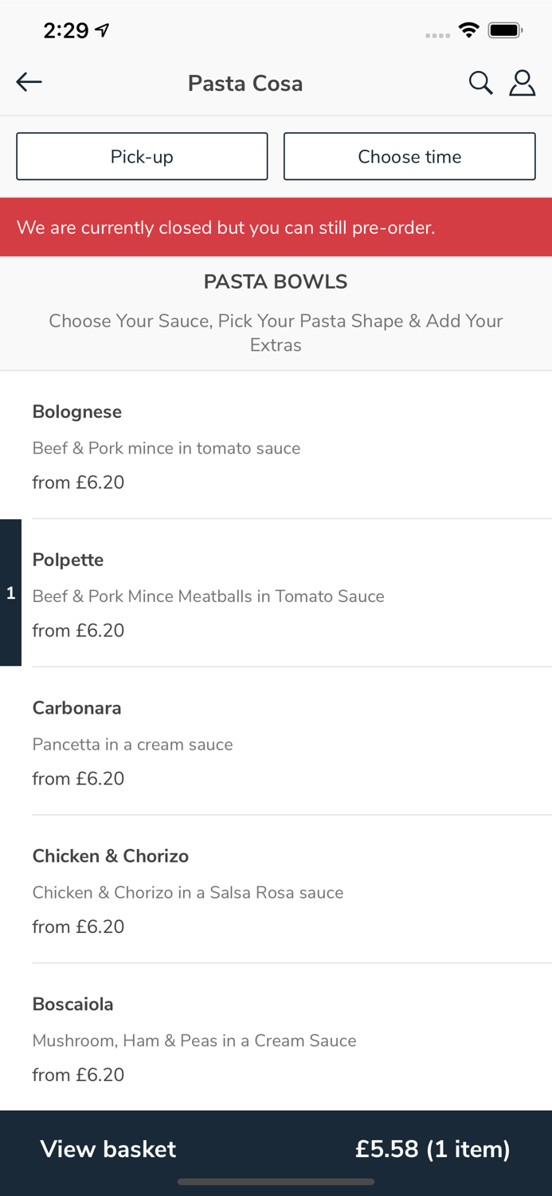Open the PASTA BOWLS section header
Viewport: 552px width, 1196px height.
point(276,281)
